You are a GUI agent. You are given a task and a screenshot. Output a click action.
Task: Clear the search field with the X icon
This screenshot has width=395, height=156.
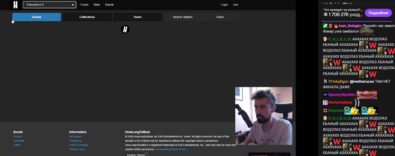pyautogui.click(x=73, y=5)
